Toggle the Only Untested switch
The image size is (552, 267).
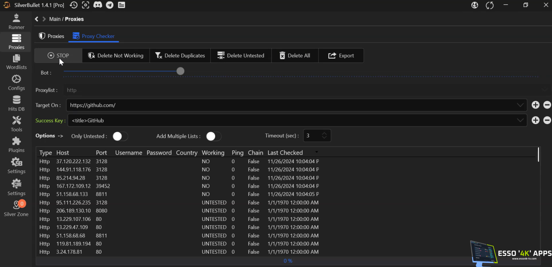[x=120, y=136]
